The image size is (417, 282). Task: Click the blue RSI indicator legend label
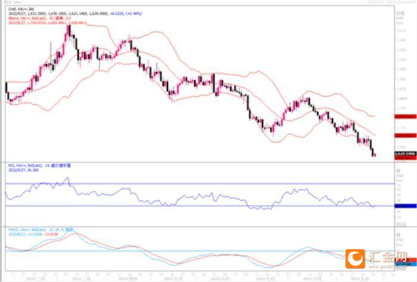point(40,166)
